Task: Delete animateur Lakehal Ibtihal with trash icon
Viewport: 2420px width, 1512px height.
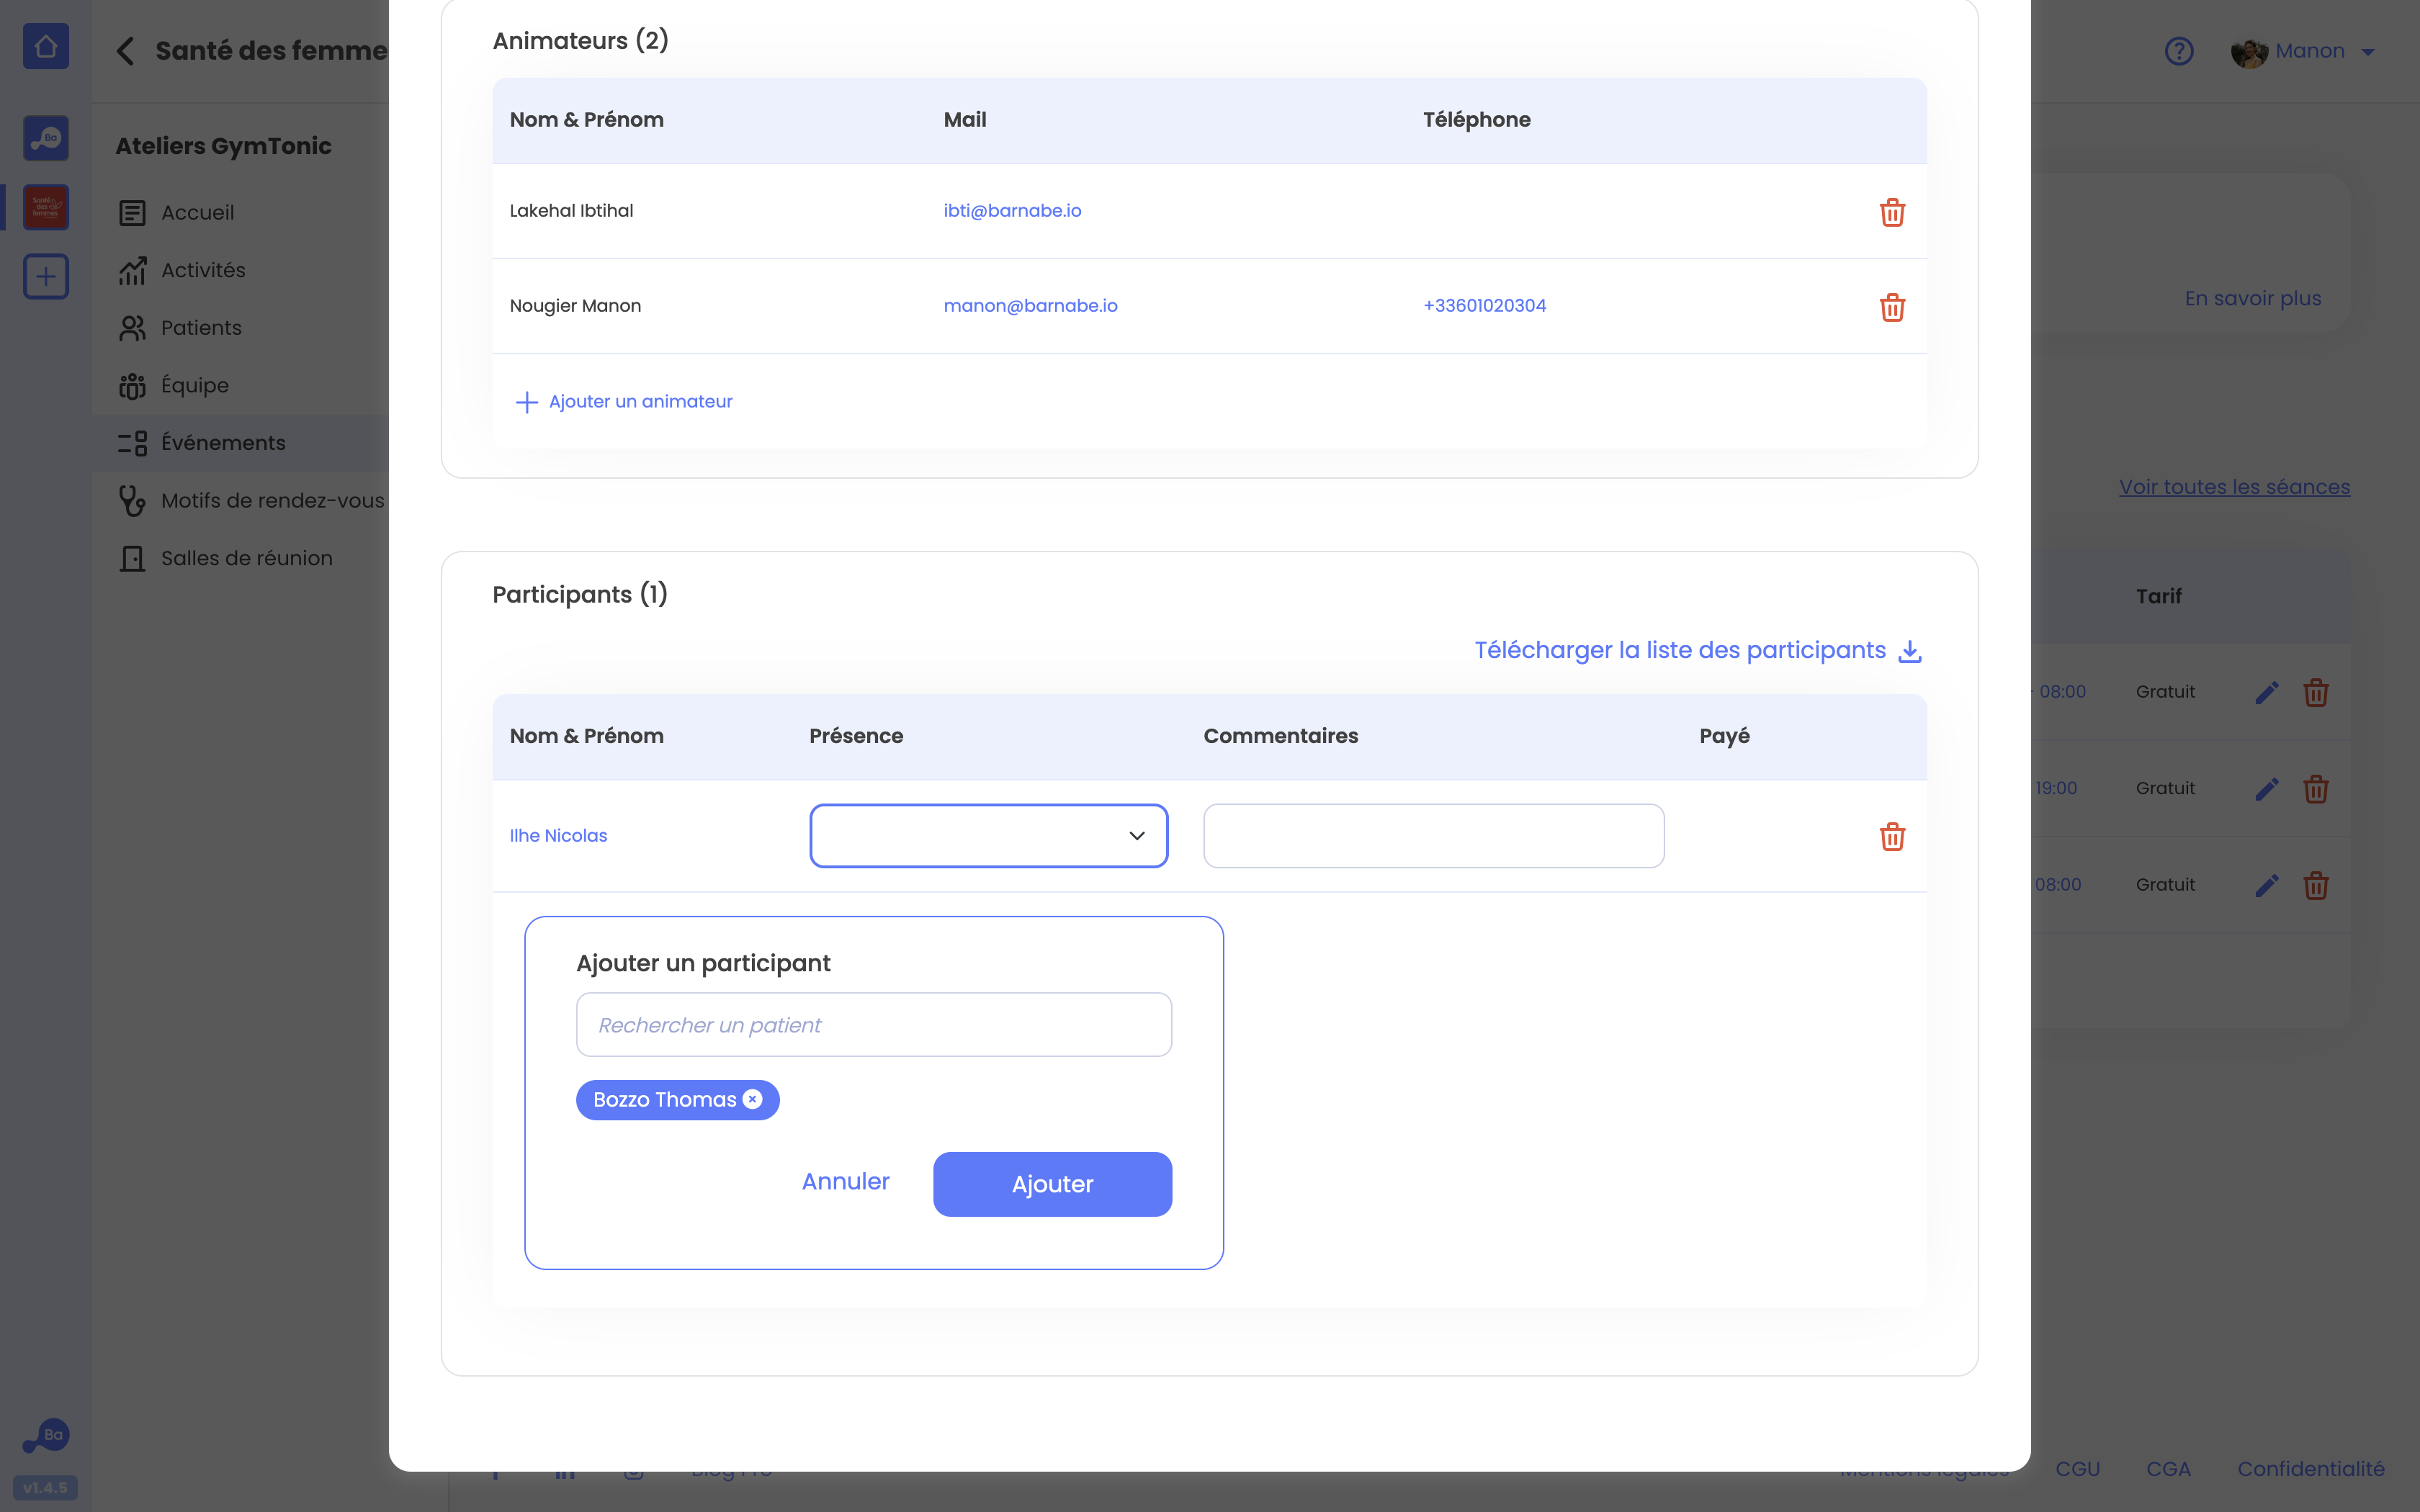Action: click(x=1892, y=212)
